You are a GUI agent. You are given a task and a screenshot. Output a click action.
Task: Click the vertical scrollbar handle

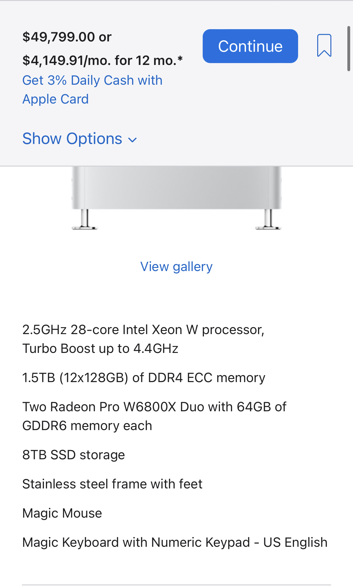[348, 49]
